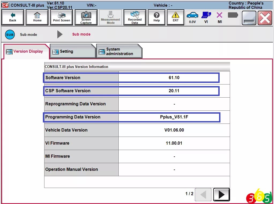
Task: Click the Ver.CSP20.11 title text
Action: click(x=59, y=7)
